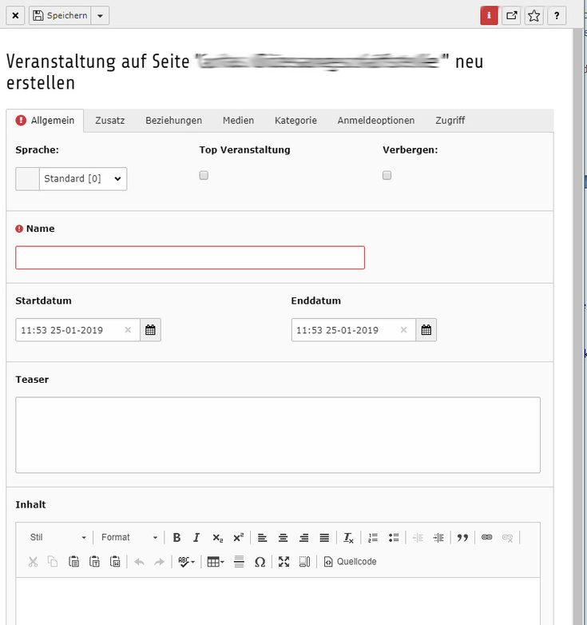Screen dimensions: 587x625
Task: Enable the Top Veranstaltung checkbox
Action: [204, 175]
